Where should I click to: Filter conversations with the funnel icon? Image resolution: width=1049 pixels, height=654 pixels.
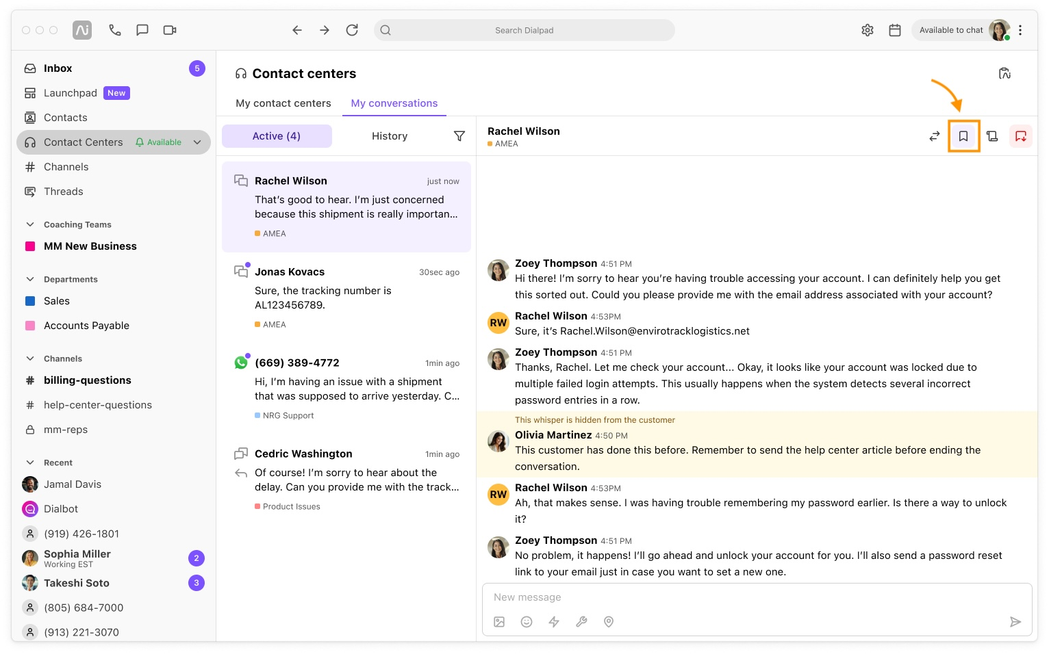459,136
